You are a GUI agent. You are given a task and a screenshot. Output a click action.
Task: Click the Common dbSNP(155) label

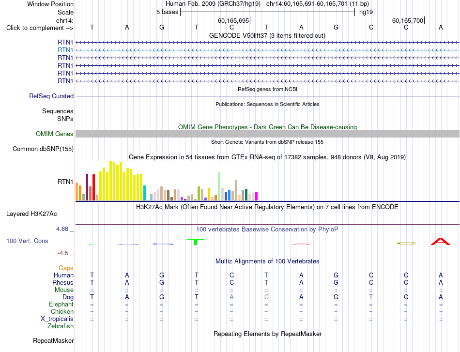tap(43, 149)
